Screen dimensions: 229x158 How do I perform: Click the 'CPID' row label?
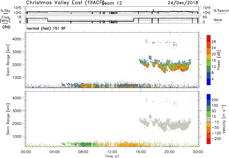[x=6, y=27]
